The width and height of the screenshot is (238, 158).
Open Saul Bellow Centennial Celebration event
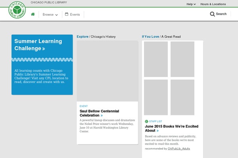(x=99, y=113)
